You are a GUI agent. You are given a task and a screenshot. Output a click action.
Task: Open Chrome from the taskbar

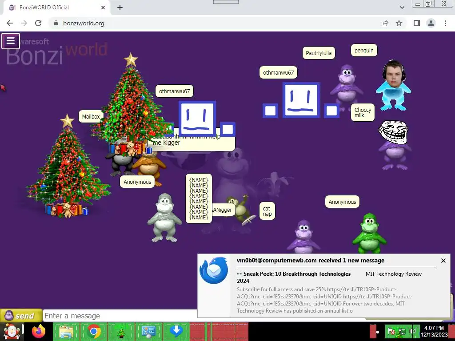click(94, 332)
